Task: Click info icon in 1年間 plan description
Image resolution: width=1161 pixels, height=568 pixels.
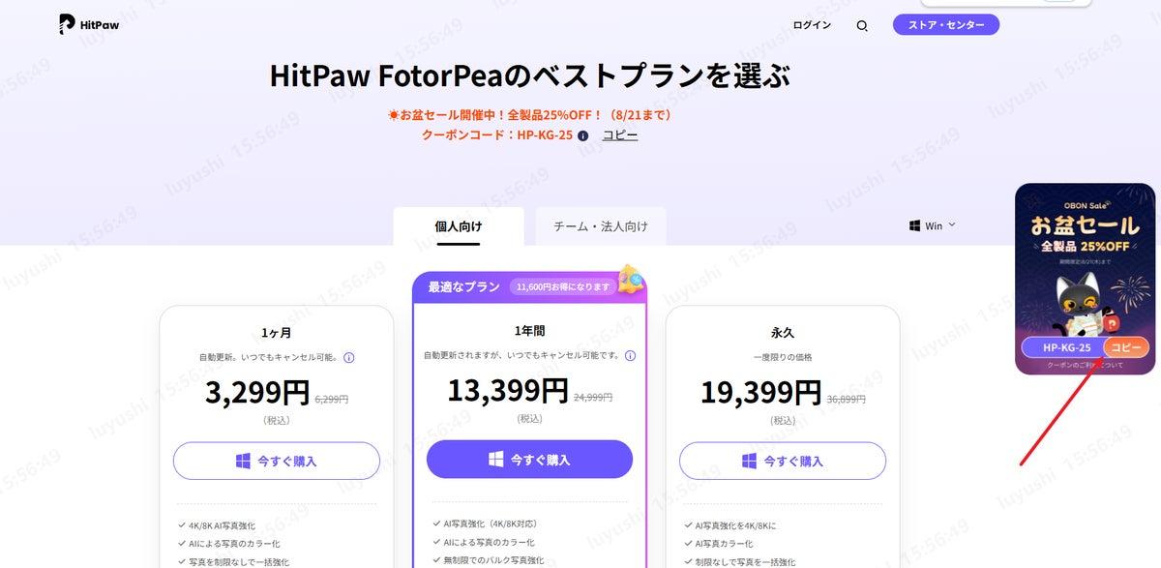Action: tap(630, 355)
